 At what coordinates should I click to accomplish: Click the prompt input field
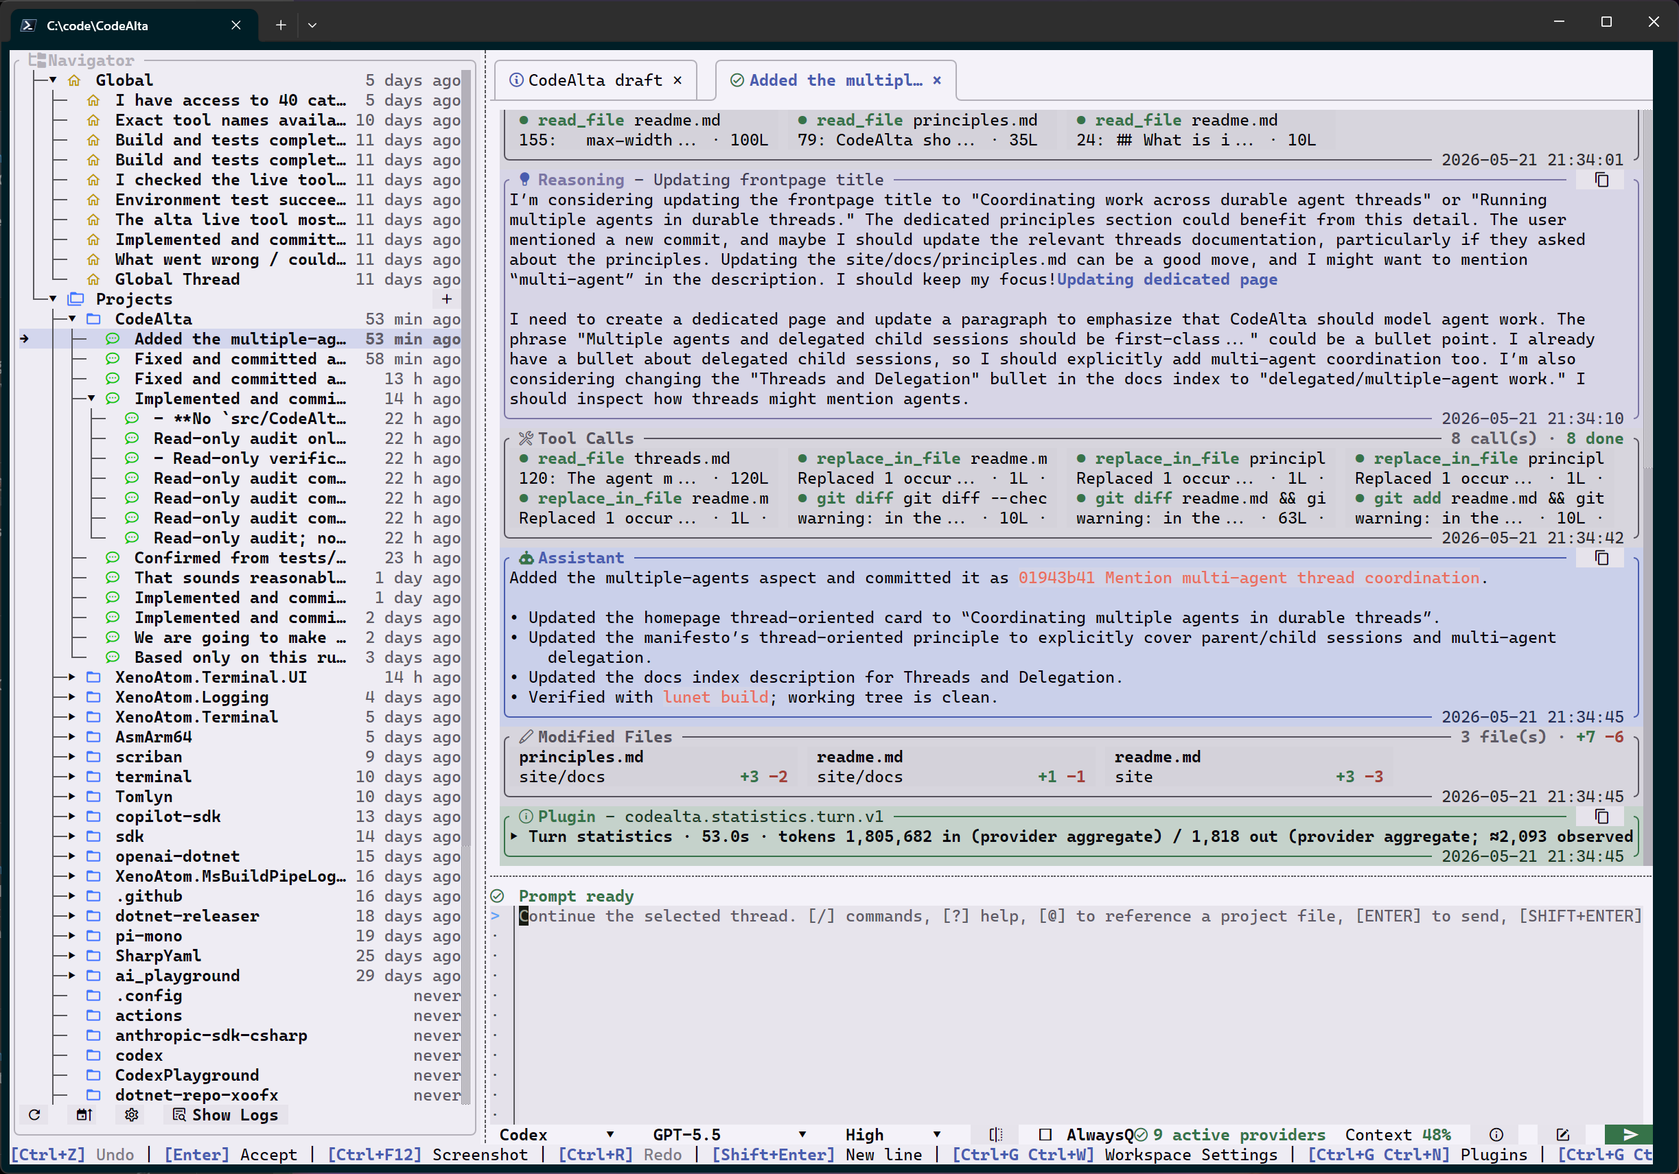click(x=1078, y=1015)
